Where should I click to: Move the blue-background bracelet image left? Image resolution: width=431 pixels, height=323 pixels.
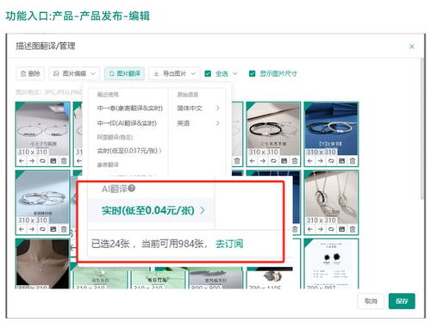coord(310,161)
